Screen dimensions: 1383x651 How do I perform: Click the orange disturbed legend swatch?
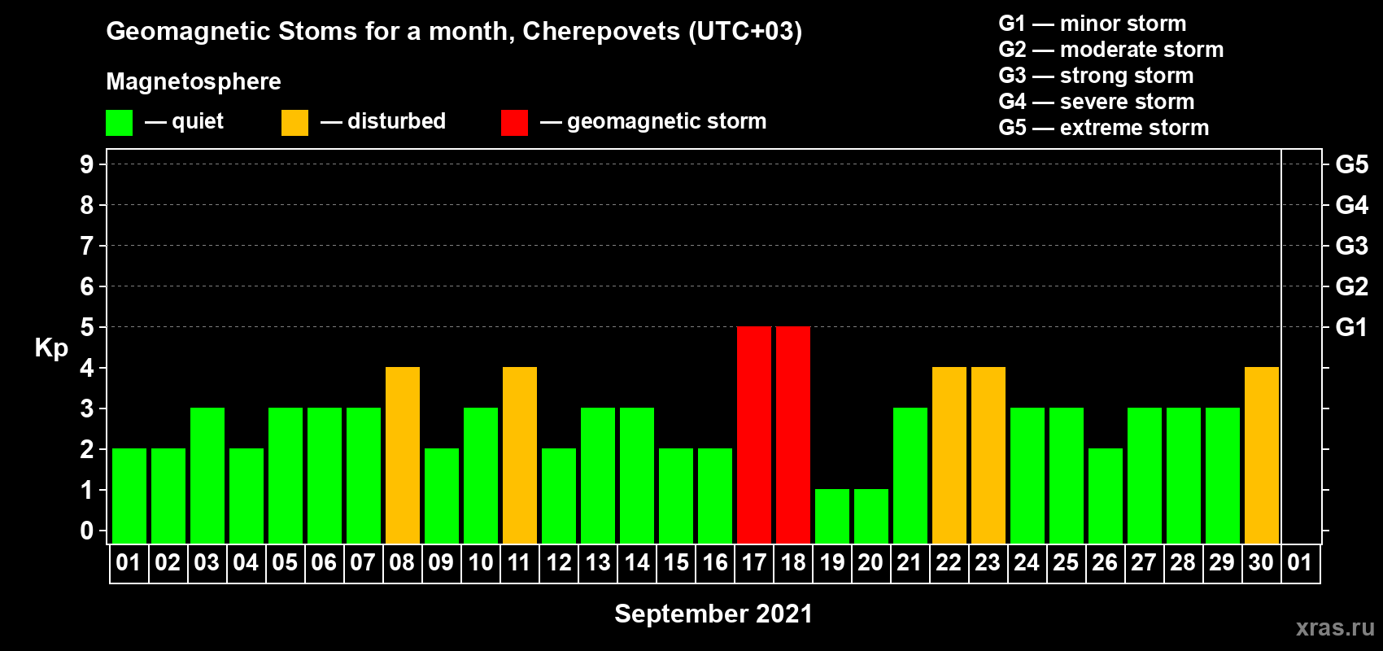click(294, 123)
